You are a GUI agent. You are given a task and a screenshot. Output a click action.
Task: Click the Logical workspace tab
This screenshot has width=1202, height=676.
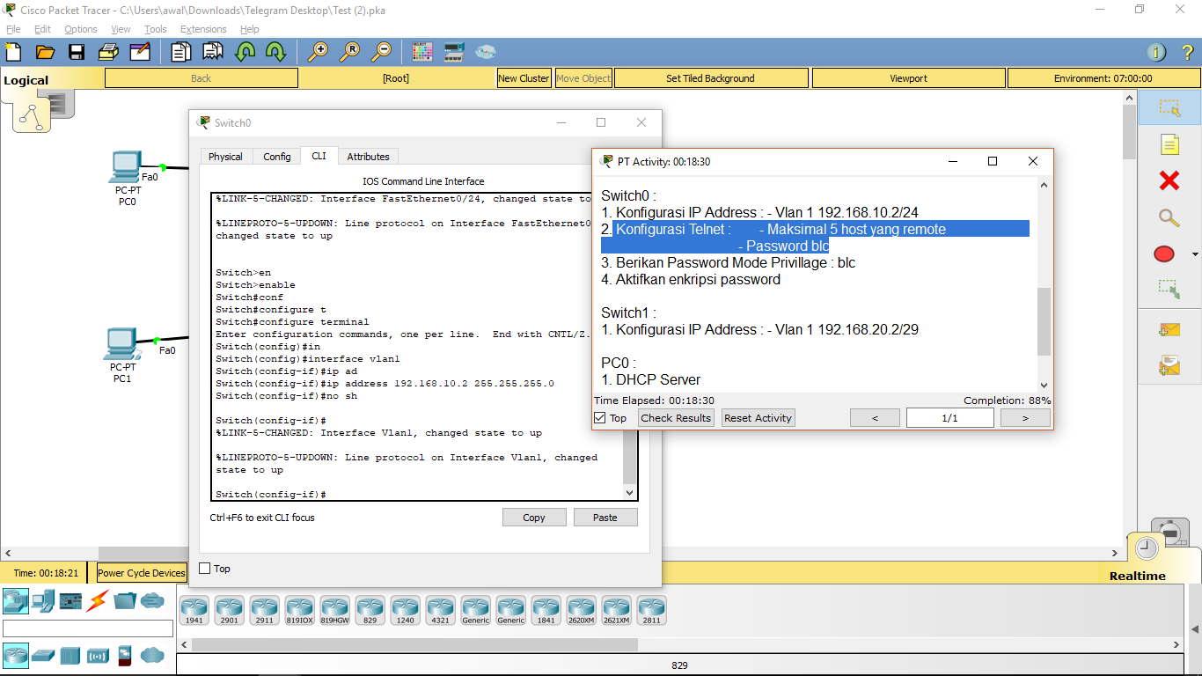click(26, 80)
